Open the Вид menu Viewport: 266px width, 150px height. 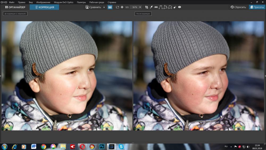click(31, 2)
